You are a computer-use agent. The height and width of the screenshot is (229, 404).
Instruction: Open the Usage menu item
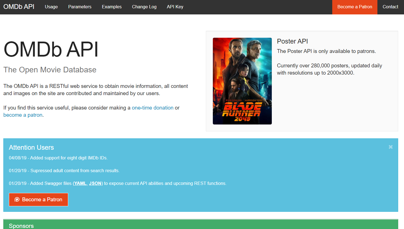(x=51, y=7)
